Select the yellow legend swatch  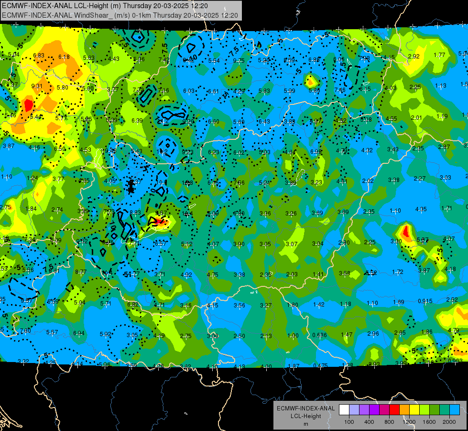pyautogui.click(x=414, y=410)
